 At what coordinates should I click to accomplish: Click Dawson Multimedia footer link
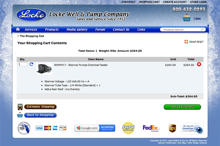pyautogui.click(x=167, y=143)
